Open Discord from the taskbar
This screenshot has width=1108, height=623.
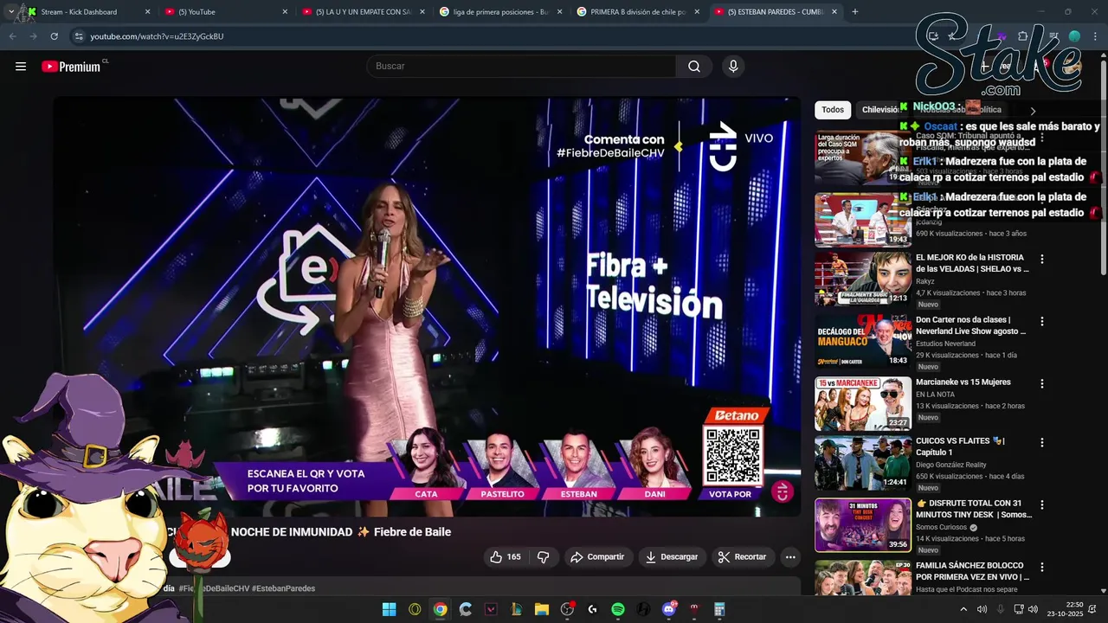(669, 609)
